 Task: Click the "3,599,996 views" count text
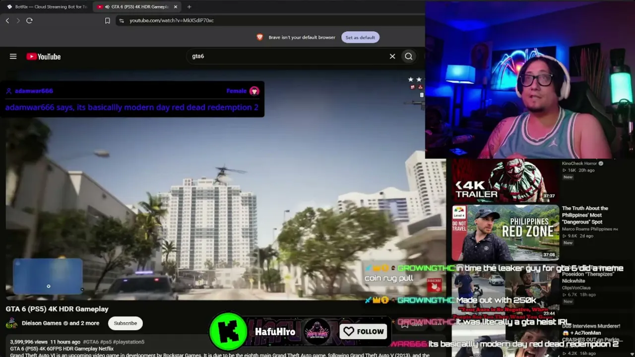29,342
